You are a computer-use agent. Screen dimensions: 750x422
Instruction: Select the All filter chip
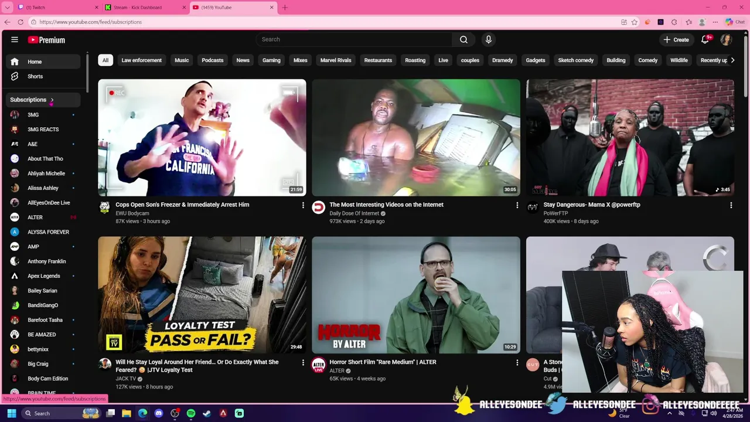coord(105,60)
